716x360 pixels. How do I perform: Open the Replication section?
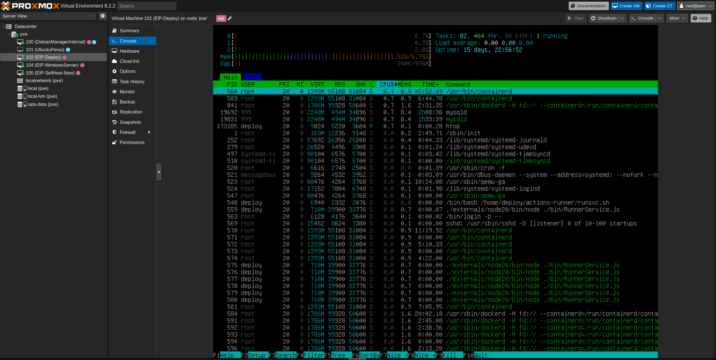click(132, 112)
